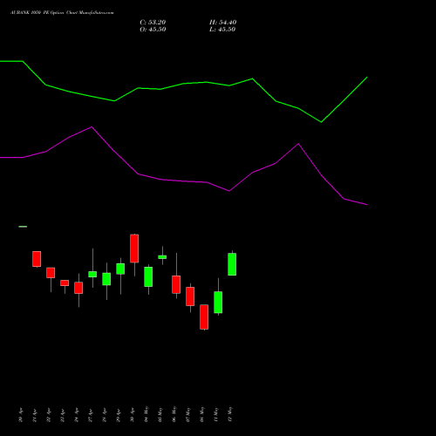
Task: Click the small green dash for 20 Apr
Action: [23, 227]
